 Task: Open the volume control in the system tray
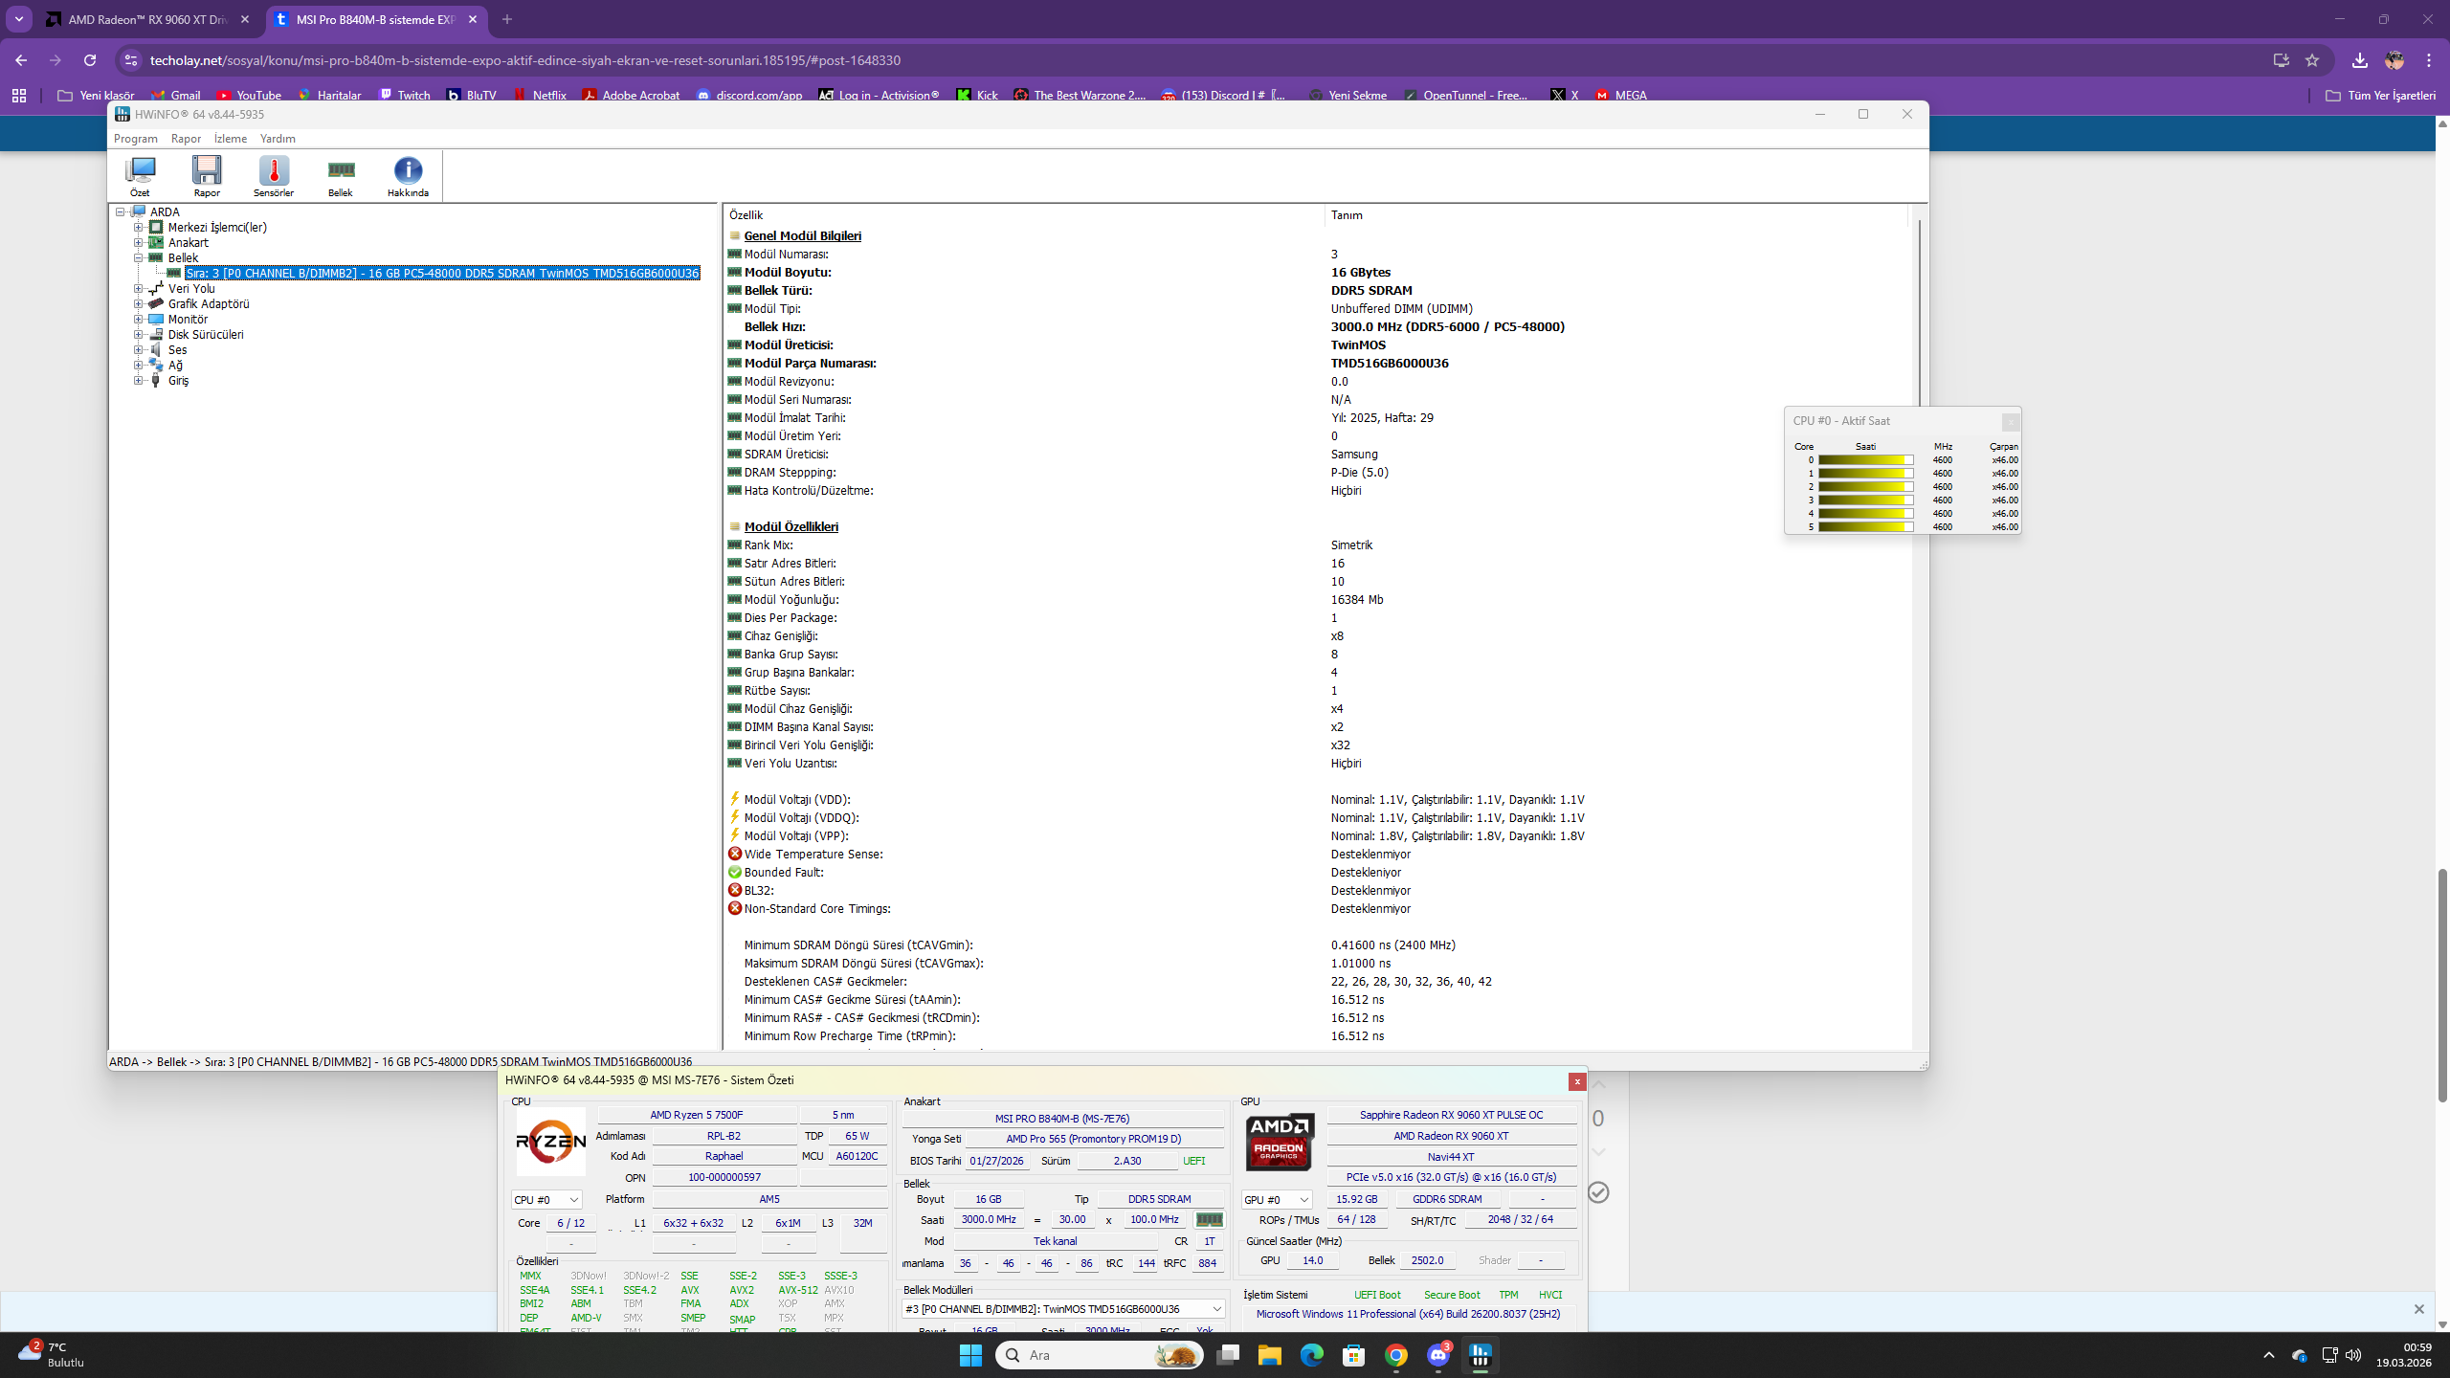(x=2353, y=1355)
